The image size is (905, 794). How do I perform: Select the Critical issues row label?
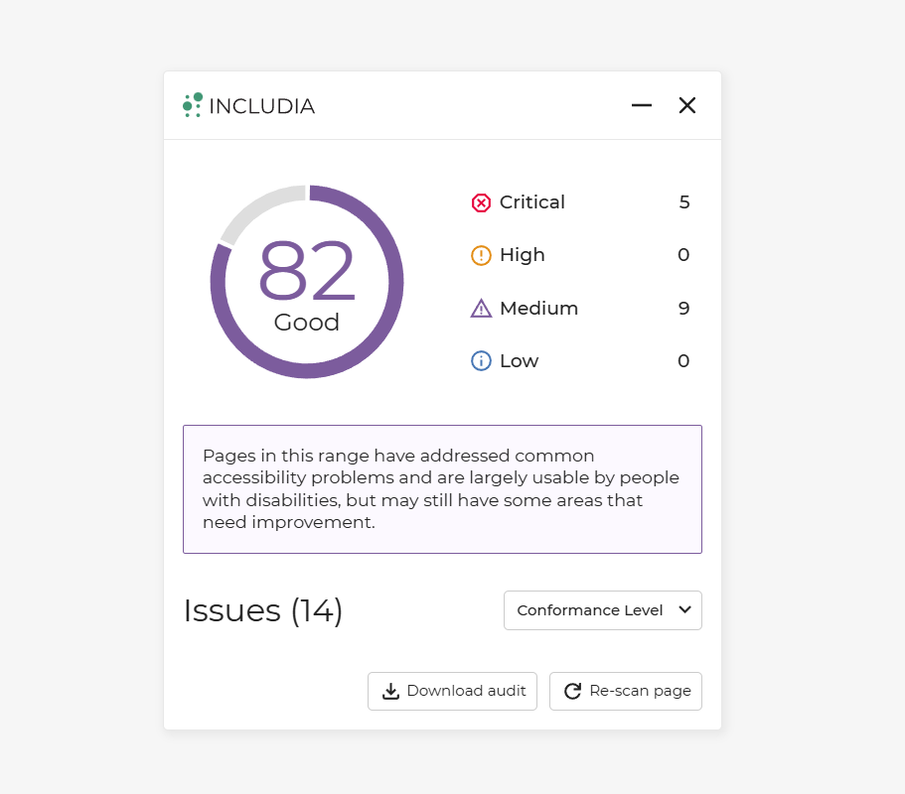tap(532, 202)
